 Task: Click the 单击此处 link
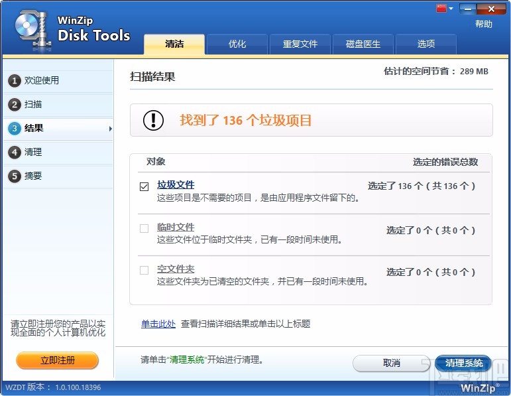pos(158,324)
